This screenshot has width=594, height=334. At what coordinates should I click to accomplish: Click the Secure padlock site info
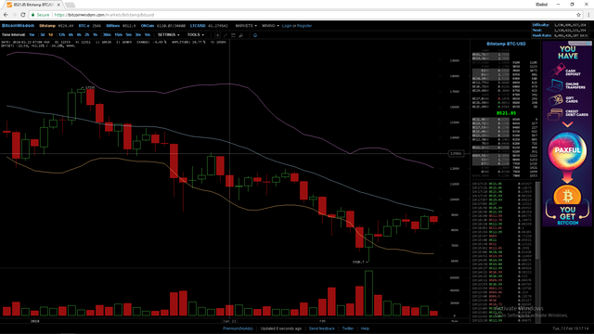pos(40,15)
